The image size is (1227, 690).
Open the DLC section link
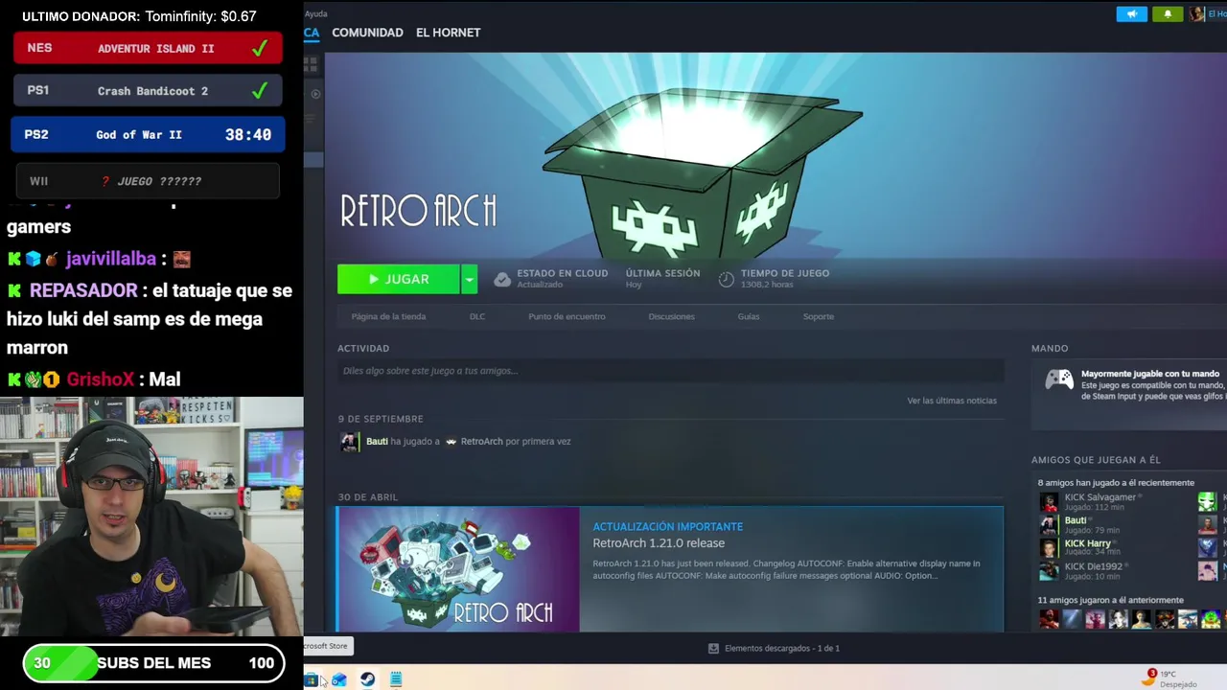476,316
